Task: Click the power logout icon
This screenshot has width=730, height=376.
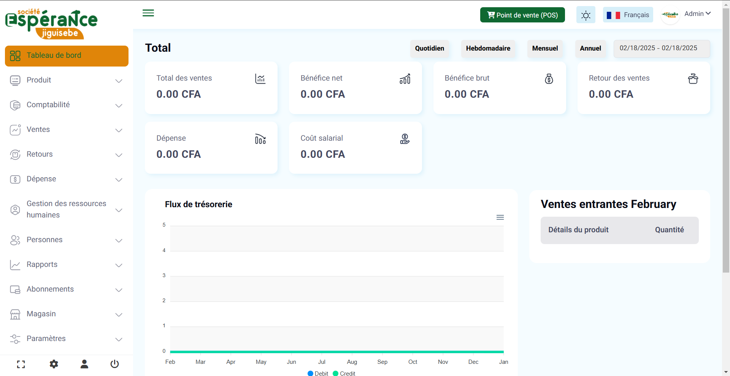Action: click(114, 364)
